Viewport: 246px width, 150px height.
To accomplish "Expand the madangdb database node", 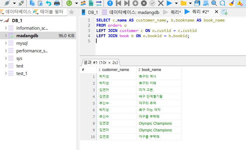I will [6, 36].
